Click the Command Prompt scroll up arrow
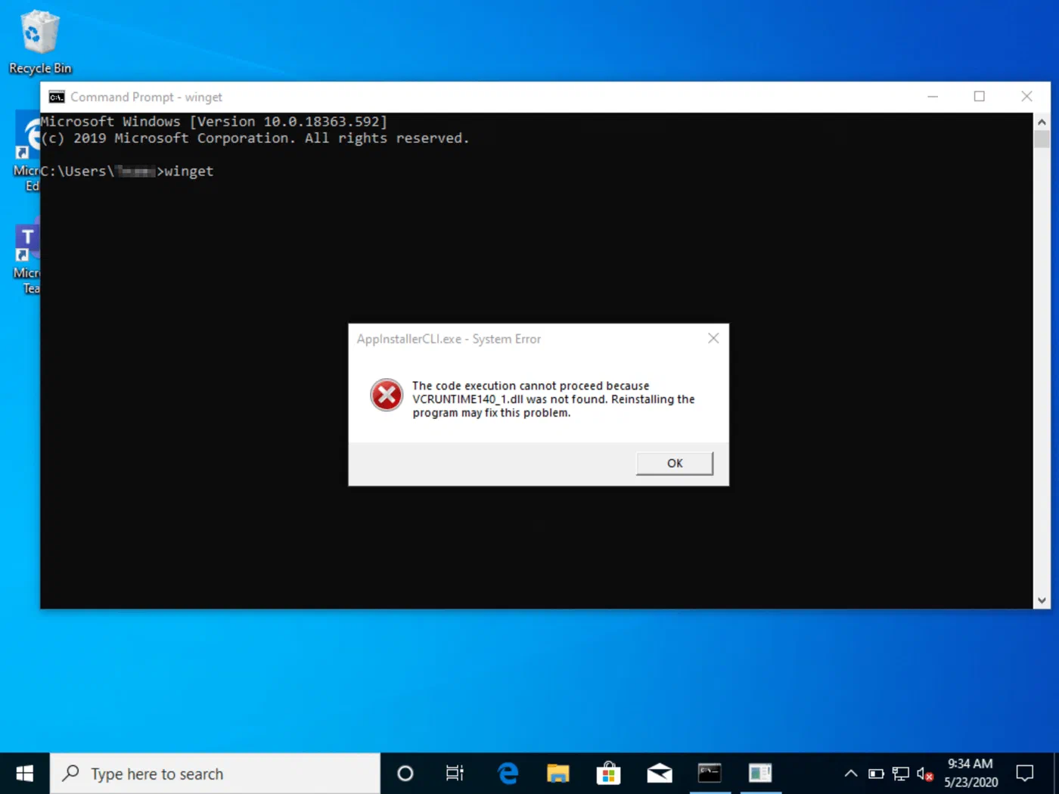Viewport: 1059px width, 794px height. (x=1042, y=122)
